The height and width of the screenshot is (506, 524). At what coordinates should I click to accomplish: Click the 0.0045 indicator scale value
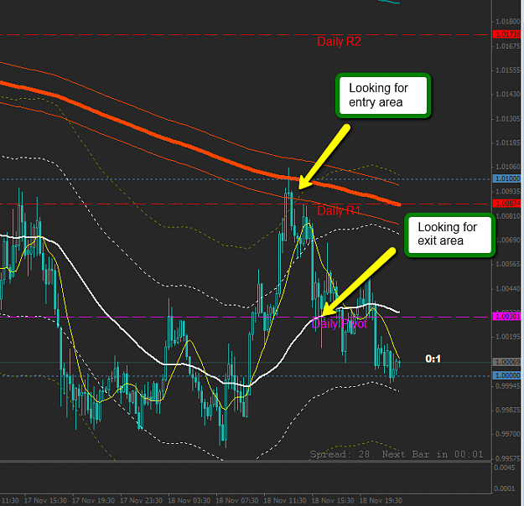click(505, 467)
